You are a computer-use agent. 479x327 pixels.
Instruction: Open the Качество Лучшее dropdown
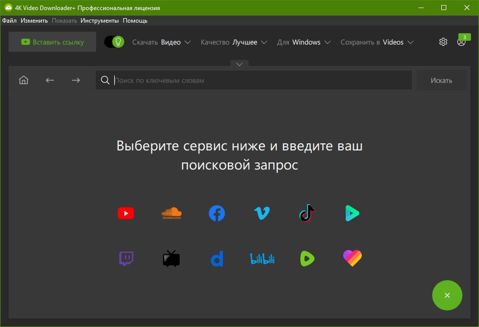click(234, 42)
